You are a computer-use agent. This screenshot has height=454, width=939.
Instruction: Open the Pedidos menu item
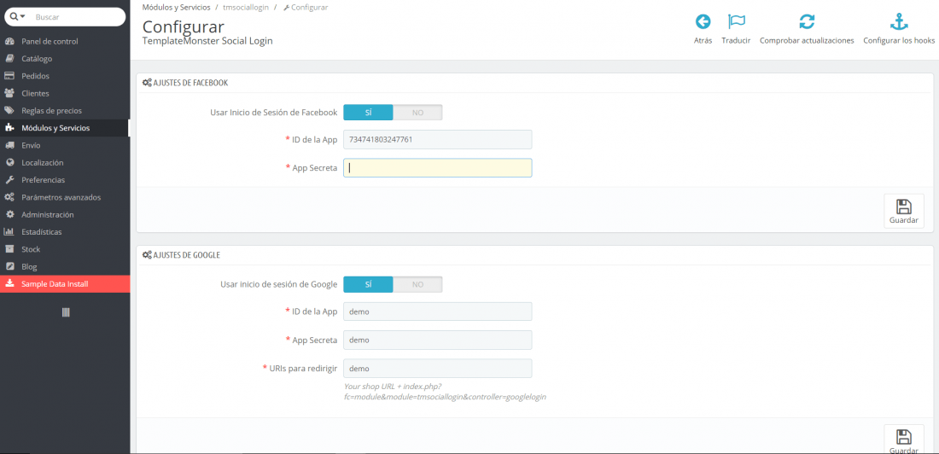[65, 76]
